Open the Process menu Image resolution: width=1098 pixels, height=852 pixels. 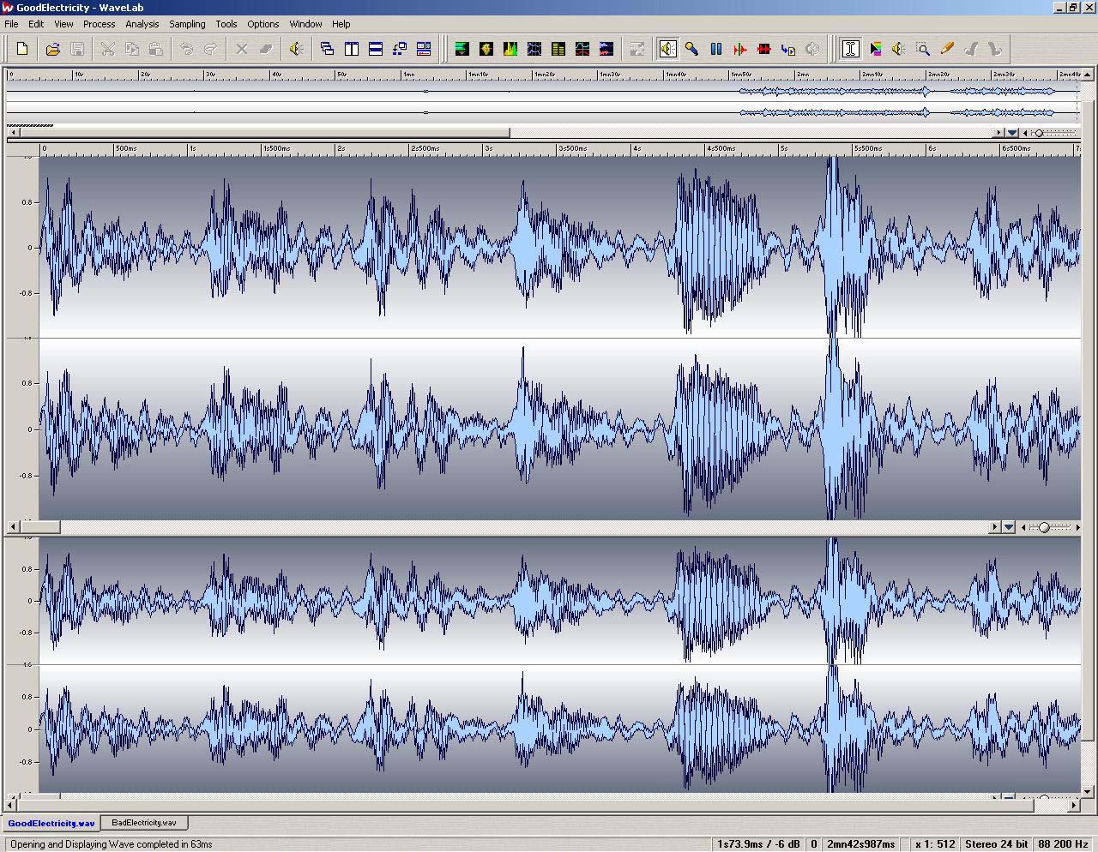pos(99,24)
